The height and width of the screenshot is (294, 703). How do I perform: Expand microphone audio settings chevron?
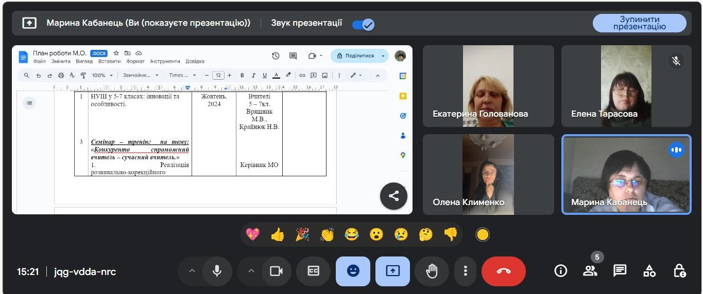pyautogui.click(x=192, y=271)
